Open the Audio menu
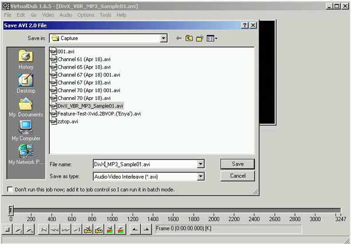 coord(65,15)
